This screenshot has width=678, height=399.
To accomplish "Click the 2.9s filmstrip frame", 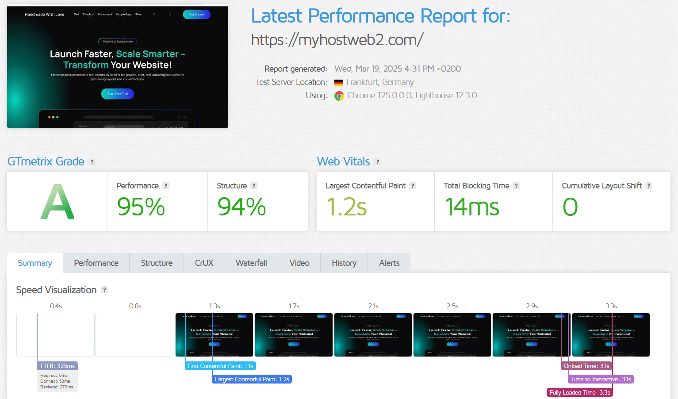I will (532, 335).
